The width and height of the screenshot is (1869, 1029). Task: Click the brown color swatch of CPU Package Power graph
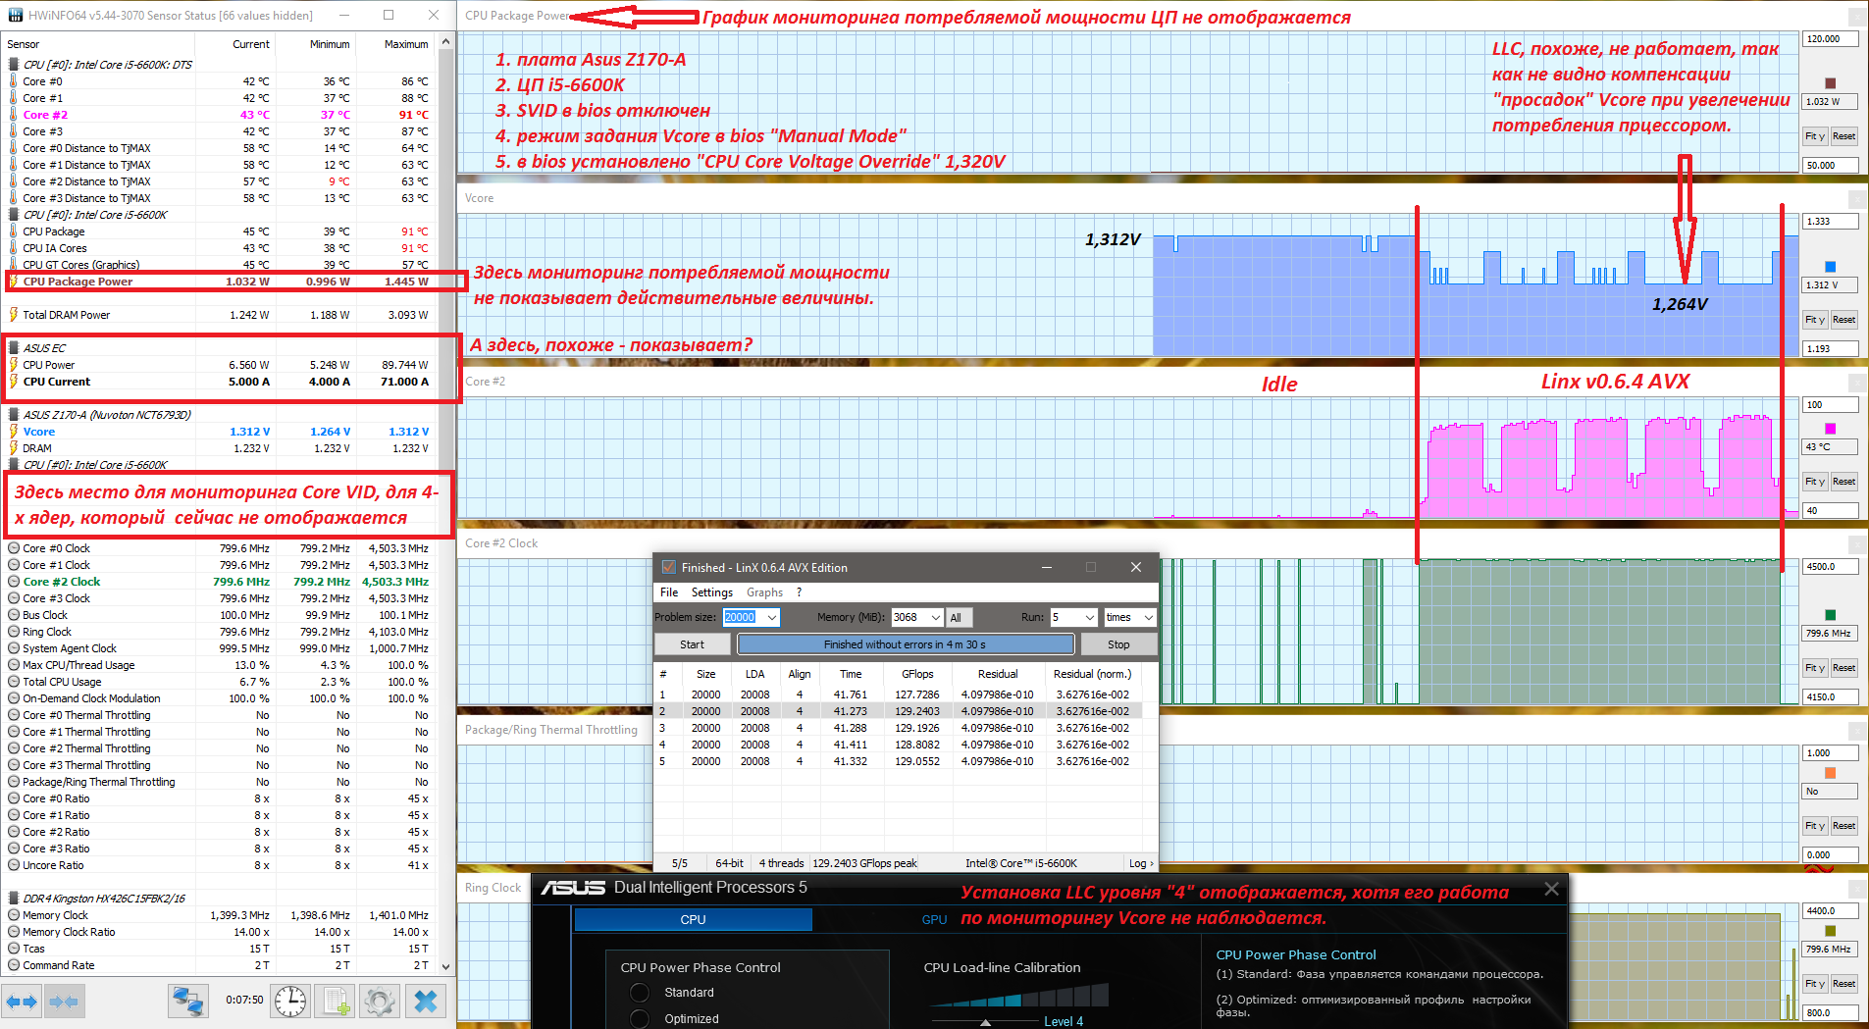1830,83
